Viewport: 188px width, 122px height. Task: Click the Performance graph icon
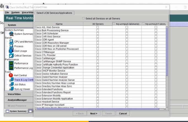point(11,63)
